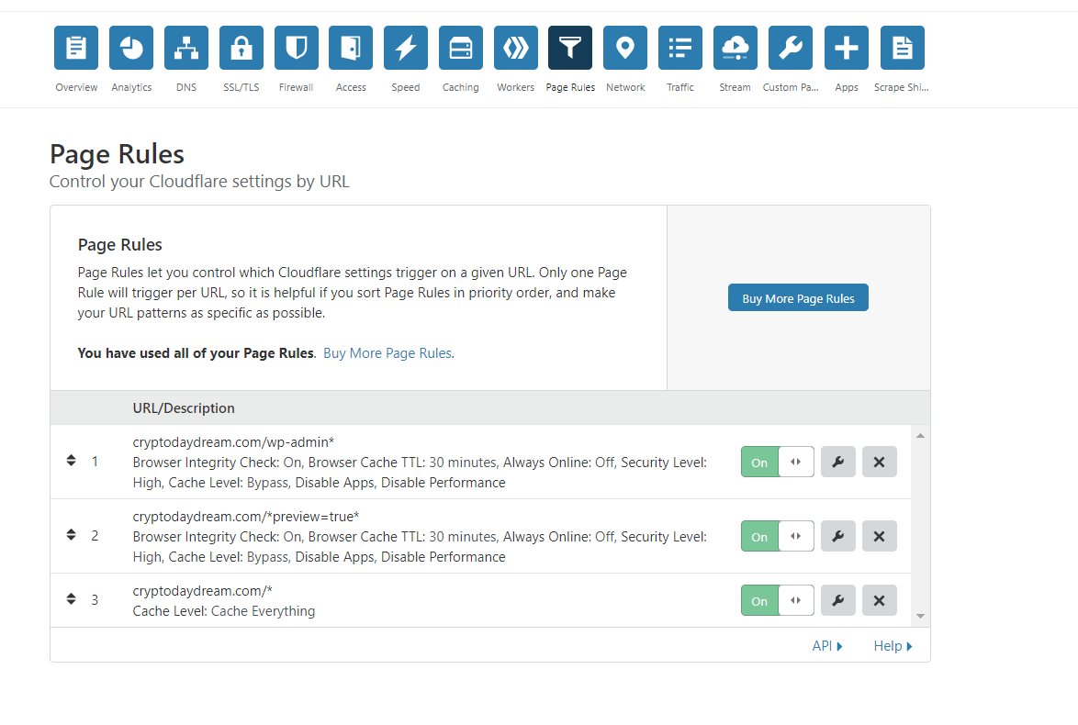Click the cryptodaydream.com/wp-admin* URL text

tap(233, 442)
